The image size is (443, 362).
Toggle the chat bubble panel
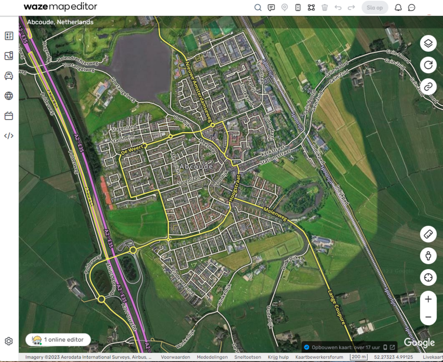412,7
